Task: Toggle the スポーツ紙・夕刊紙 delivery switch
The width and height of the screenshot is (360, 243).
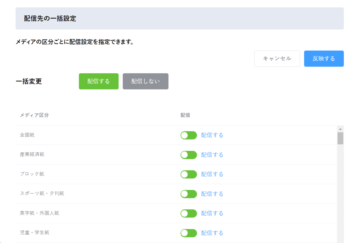Action: [x=188, y=194]
